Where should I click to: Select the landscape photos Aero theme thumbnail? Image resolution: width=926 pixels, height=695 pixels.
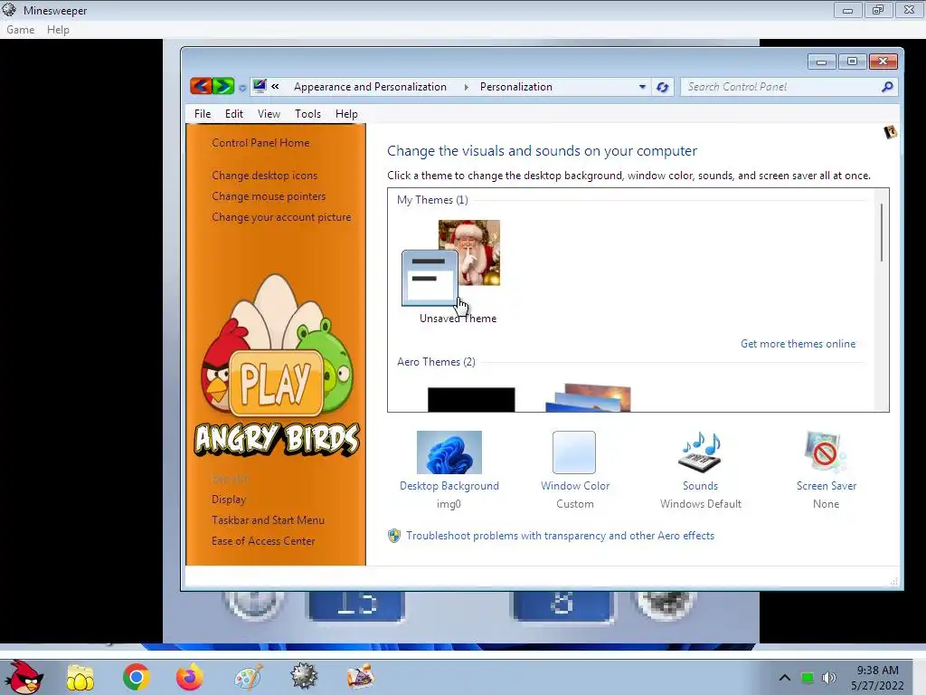pos(588,398)
